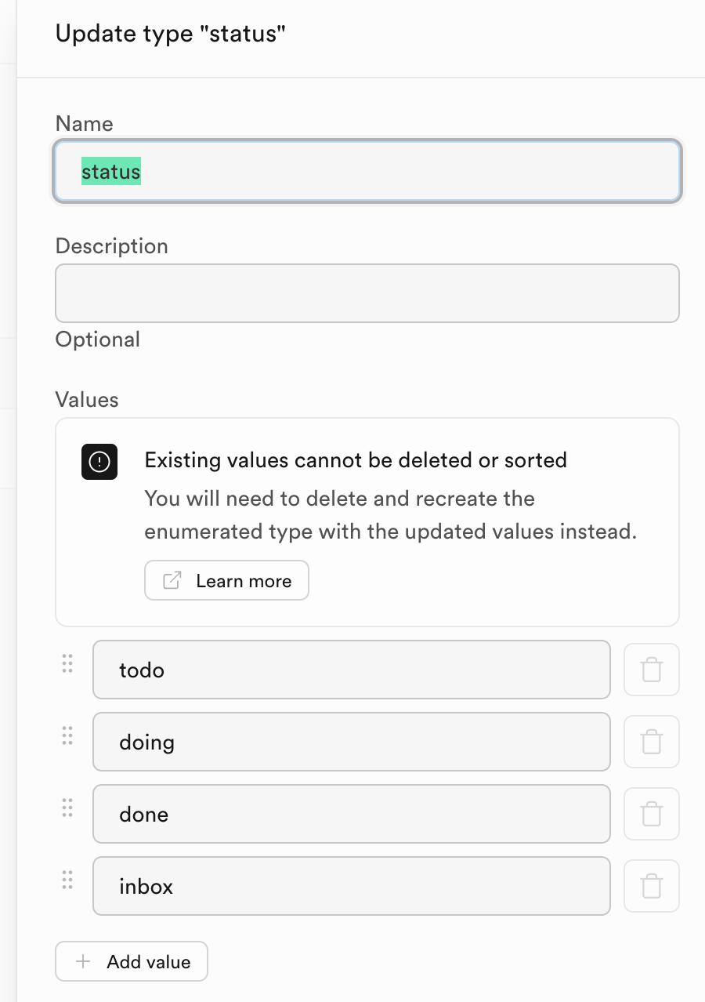
Task: Click the drag handle beside inbox value
Action: (x=67, y=880)
